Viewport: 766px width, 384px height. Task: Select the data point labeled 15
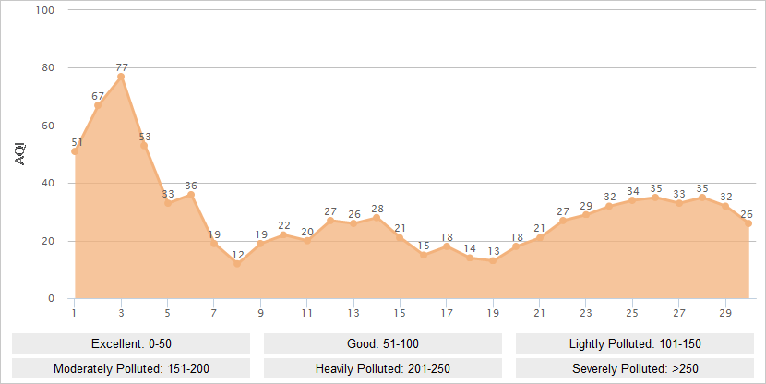pyautogui.click(x=424, y=255)
